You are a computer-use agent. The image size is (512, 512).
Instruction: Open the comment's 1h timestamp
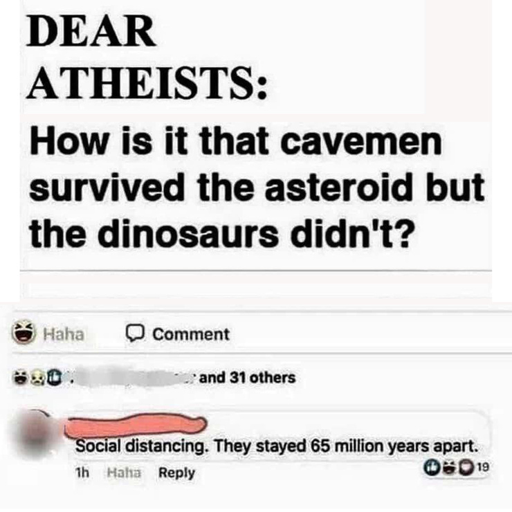click(82, 473)
